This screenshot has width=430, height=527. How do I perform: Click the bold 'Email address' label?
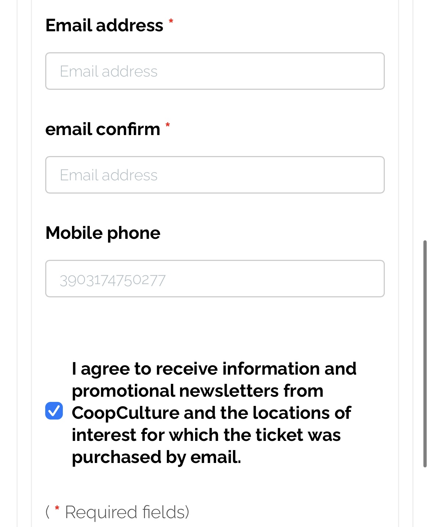pos(104,25)
